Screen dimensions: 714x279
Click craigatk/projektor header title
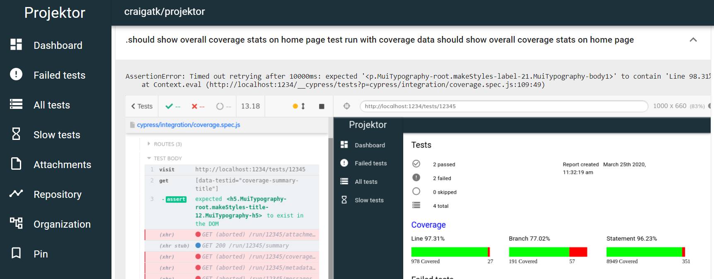pos(165,12)
